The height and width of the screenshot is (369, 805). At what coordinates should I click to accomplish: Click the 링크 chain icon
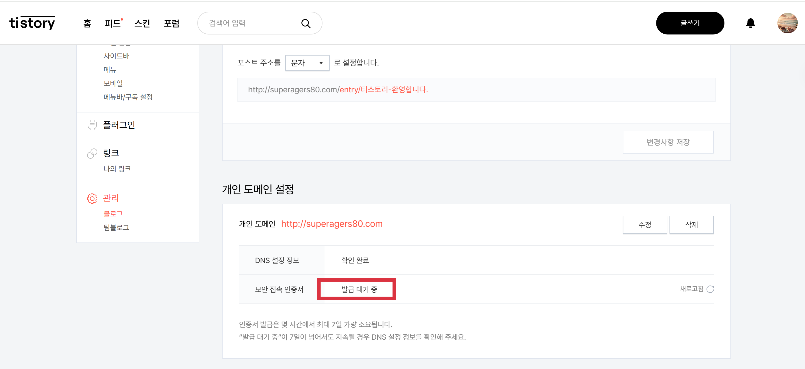[92, 154]
